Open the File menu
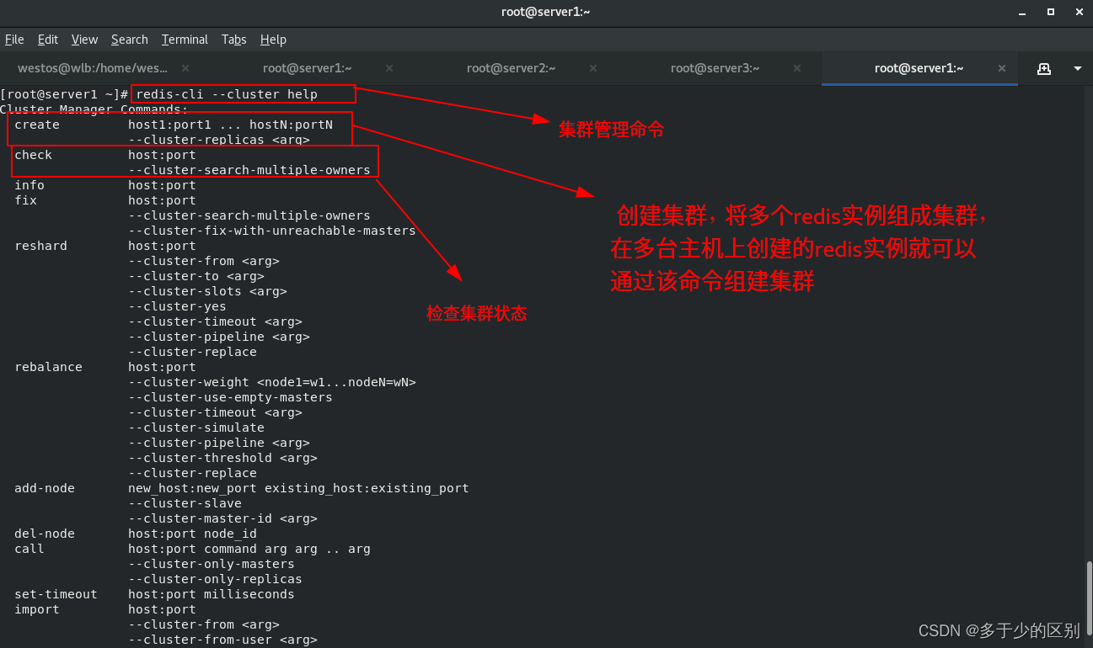 (14, 40)
